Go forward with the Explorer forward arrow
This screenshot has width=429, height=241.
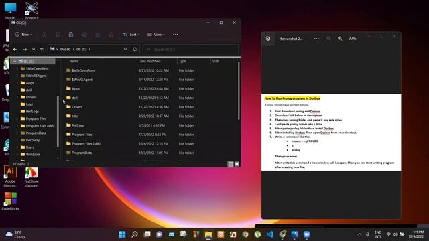pyautogui.click(x=25, y=49)
